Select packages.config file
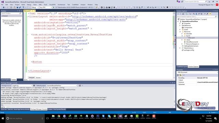Image resolution: width=219 pixels, height=123 pixels. [x=189, y=50]
